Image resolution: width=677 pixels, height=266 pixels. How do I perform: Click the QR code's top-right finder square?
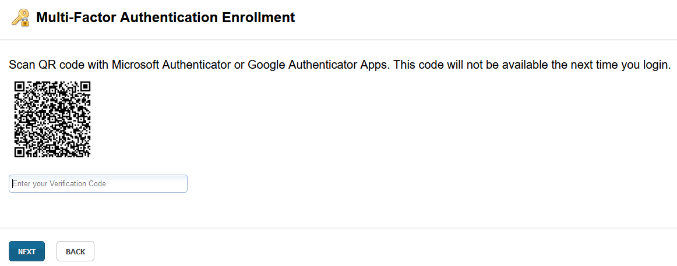pos(85,86)
